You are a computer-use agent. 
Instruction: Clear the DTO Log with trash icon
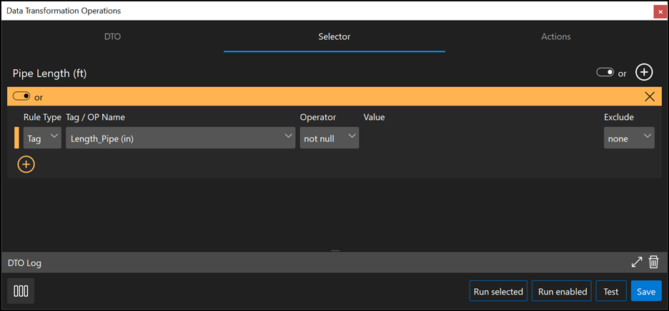coord(653,262)
